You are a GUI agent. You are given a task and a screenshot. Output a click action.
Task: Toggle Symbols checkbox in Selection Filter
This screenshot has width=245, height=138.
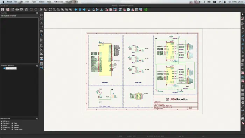1,123
